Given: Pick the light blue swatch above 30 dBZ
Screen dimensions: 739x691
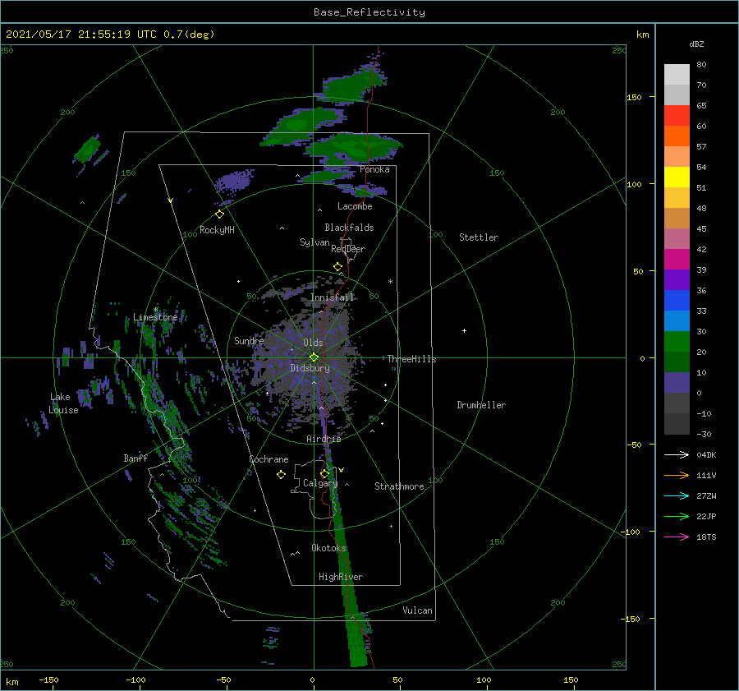Looking at the screenshot, I should coord(677,321).
